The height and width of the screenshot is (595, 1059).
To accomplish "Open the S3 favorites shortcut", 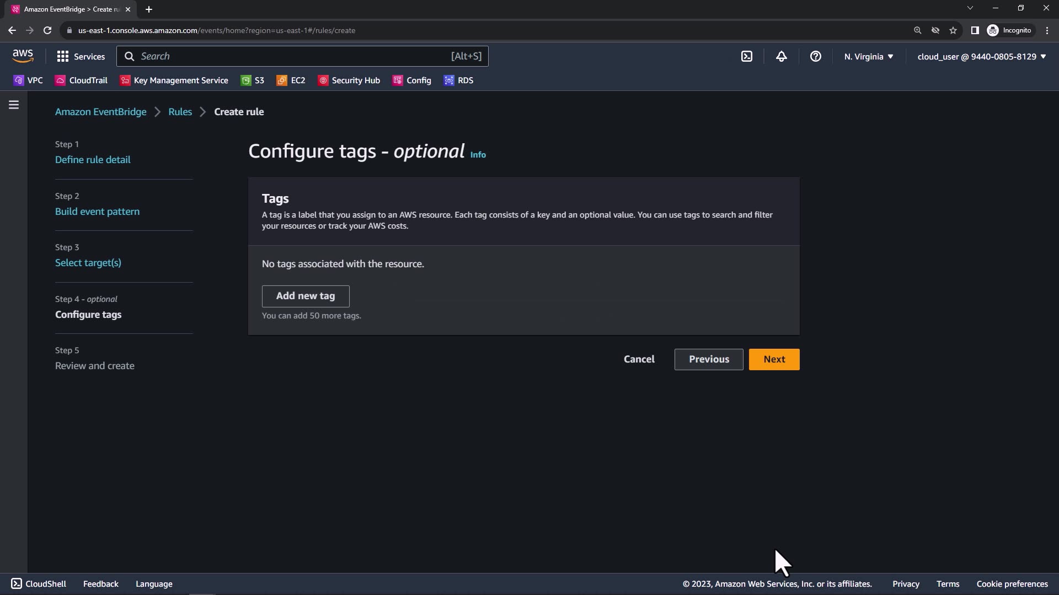I will tap(253, 80).
